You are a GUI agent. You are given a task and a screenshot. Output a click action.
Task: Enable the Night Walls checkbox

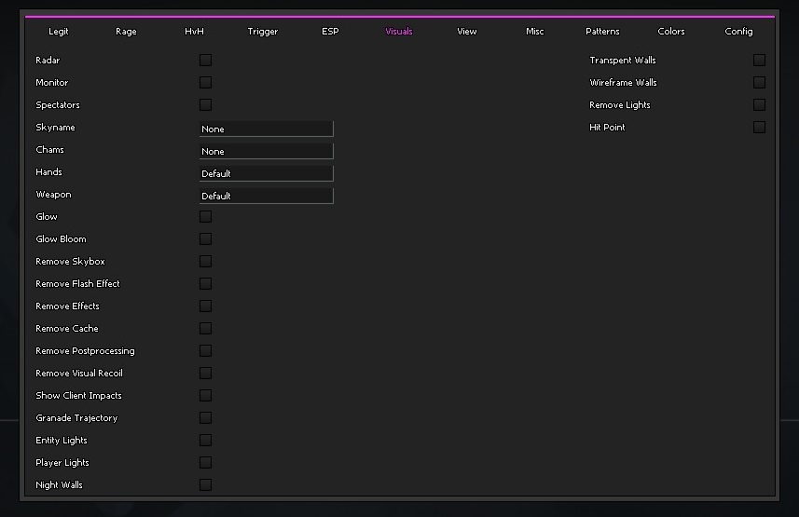[x=205, y=484]
